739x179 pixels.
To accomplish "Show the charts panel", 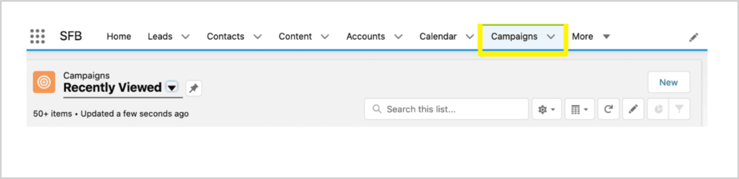I will tap(659, 109).
